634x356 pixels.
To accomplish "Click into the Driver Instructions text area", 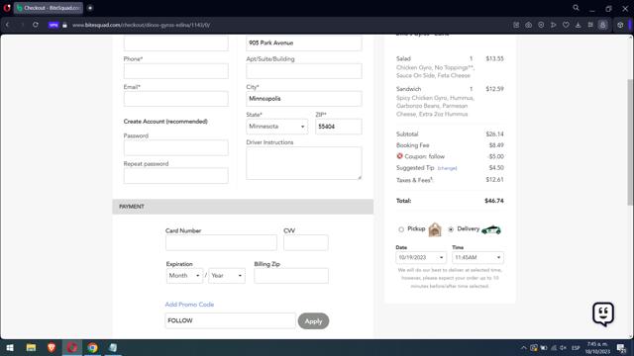I will pyautogui.click(x=304, y=163).
